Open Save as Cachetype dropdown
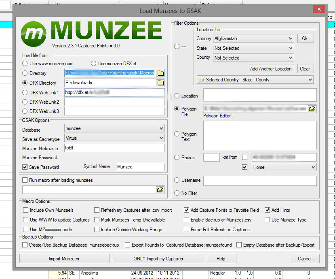Viewport: 335px width, 279px height. tap(114, 138)
